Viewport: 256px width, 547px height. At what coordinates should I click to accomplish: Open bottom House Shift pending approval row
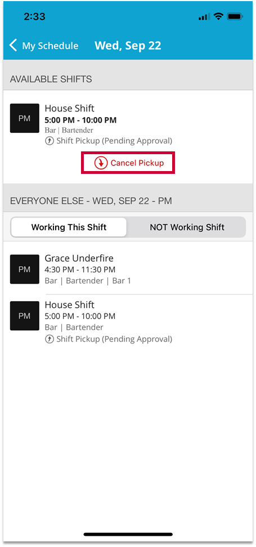[x=128, y=321]
